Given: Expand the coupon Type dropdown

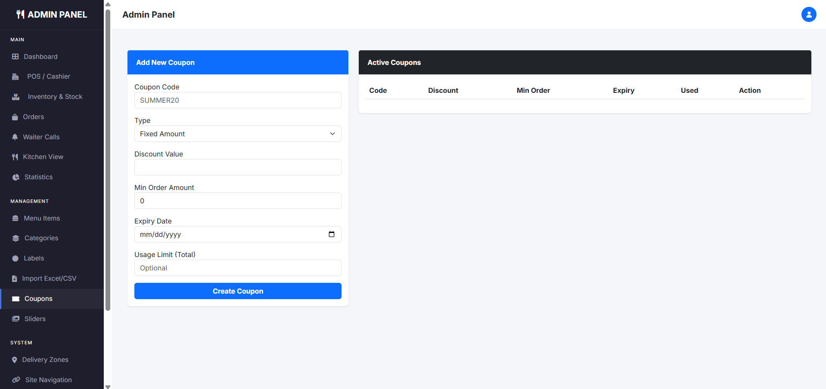Looking at the screenshot, I should tap(238, 134).
